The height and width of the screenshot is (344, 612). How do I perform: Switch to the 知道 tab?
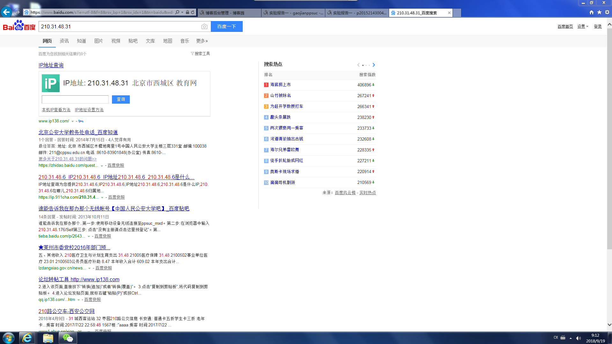tap(81, 41)
